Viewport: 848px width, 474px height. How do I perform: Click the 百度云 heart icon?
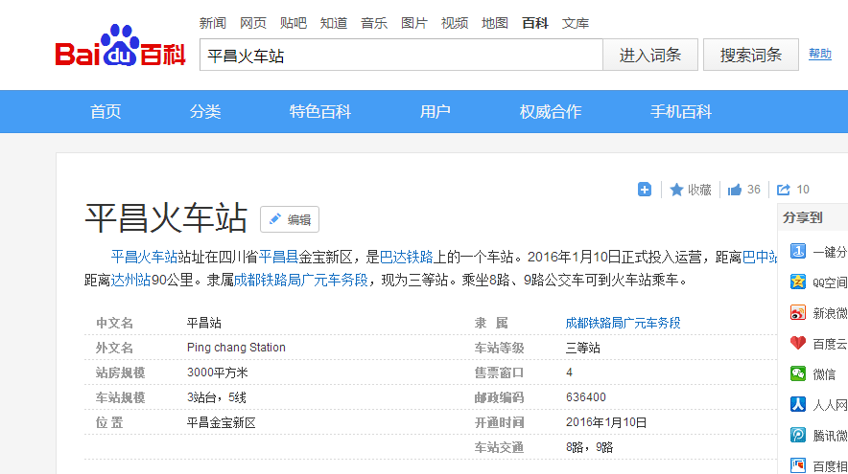coord(798,343)
